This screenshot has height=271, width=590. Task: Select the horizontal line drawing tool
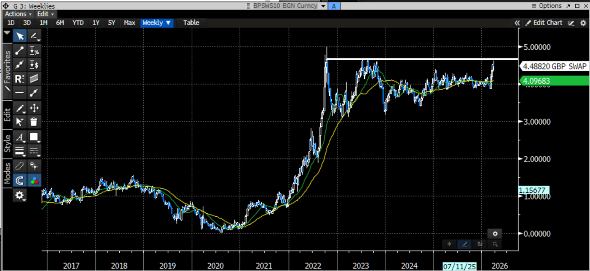(x=20, y=93)
